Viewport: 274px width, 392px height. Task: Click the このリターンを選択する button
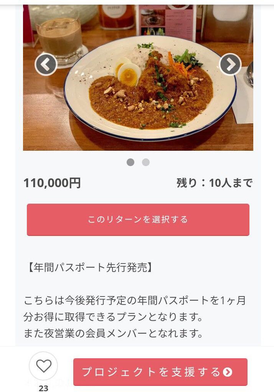(138, 219)
